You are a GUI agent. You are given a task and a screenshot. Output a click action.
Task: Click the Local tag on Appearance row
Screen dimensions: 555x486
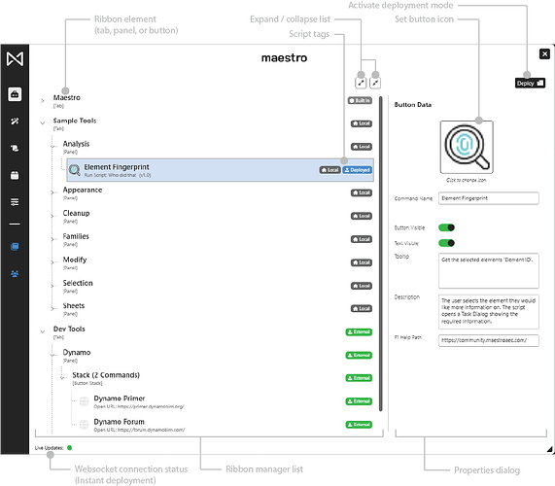[x=362, y=192]
